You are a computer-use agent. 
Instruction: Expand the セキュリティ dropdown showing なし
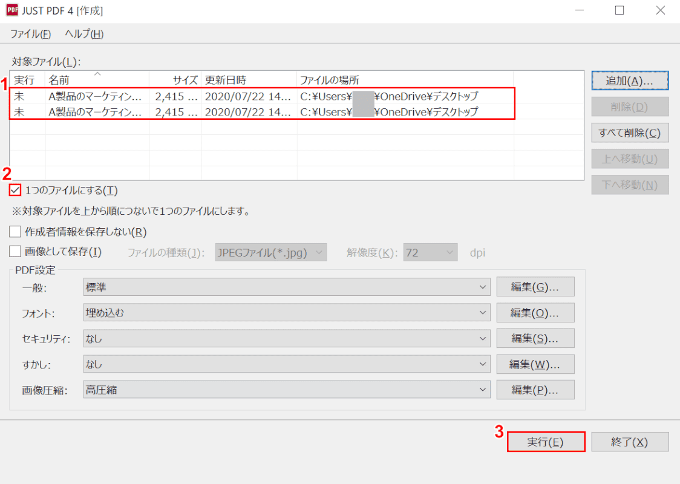287,338
